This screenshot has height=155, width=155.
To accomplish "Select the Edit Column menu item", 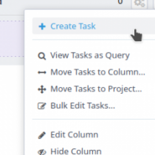I will [74, 135].
